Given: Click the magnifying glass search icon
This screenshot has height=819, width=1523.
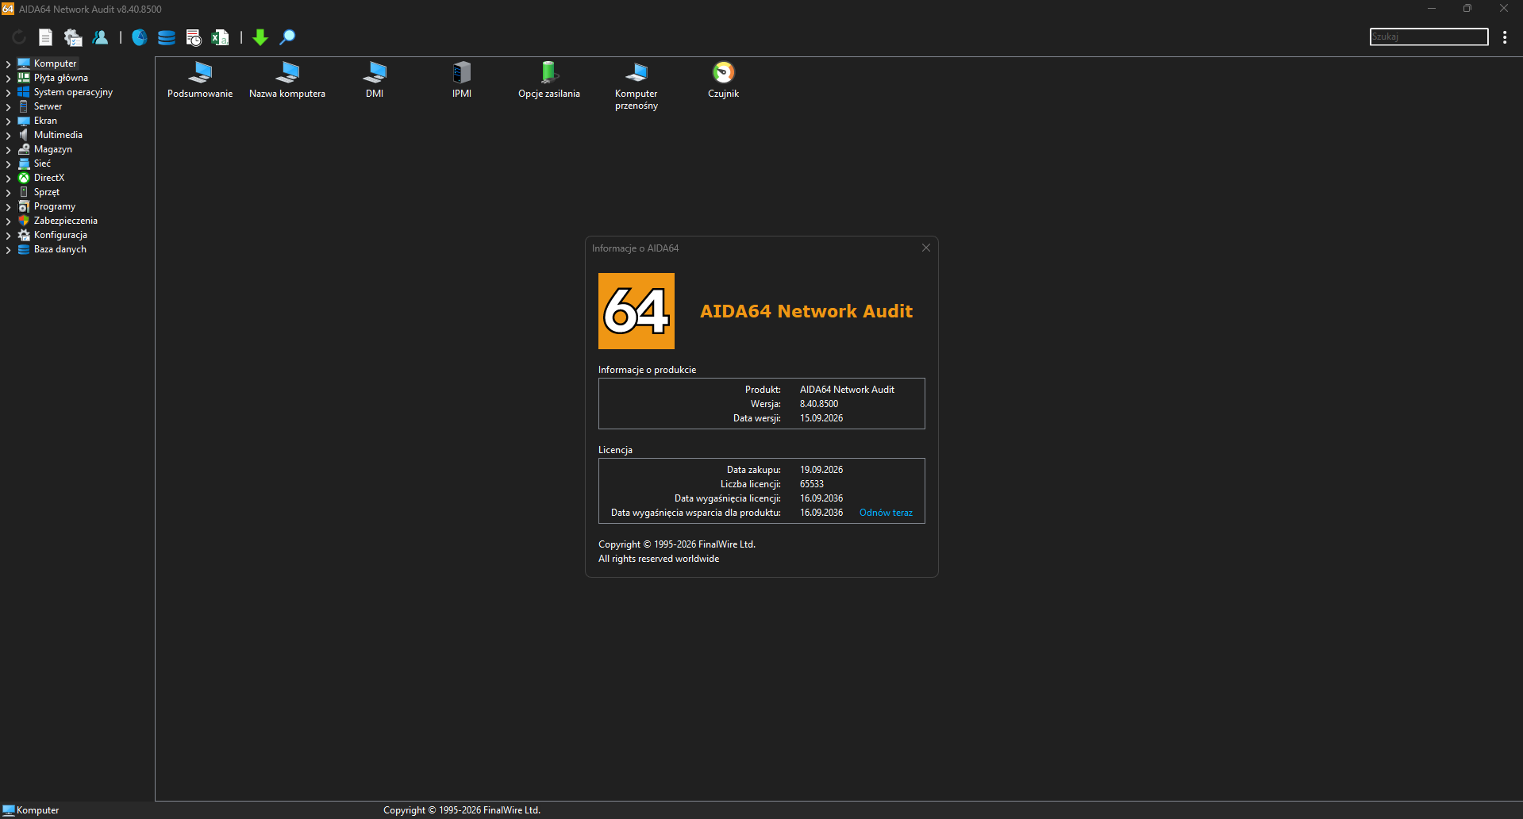Looking at the screenshot, I should point(288,37).
